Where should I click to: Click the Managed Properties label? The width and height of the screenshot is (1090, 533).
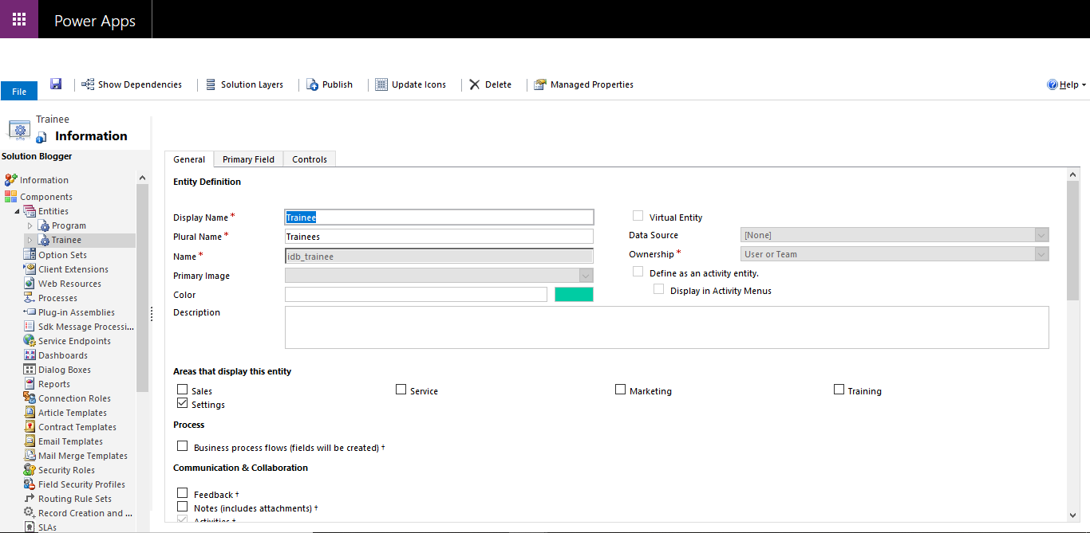click(x=592, y=84)
